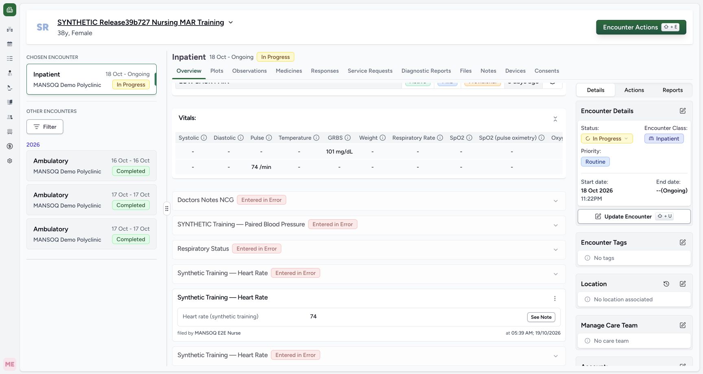Click the See Note button
703x374 pixels.
(541, 317)
